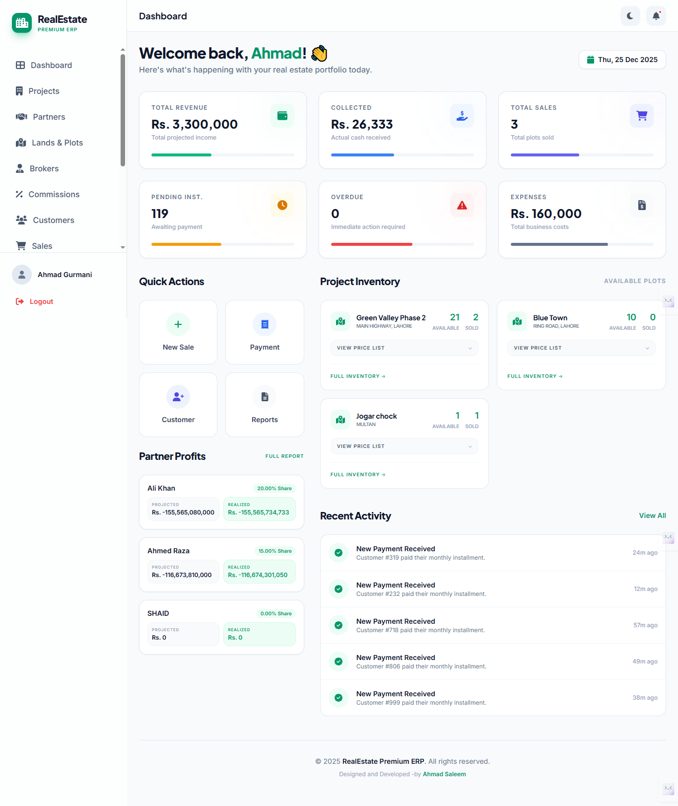Image resolution: width=678 pixels, height=806 pixels.
Task: Open the New Sale quick action card
Action: pyautogui.click(x=178, y=332)
